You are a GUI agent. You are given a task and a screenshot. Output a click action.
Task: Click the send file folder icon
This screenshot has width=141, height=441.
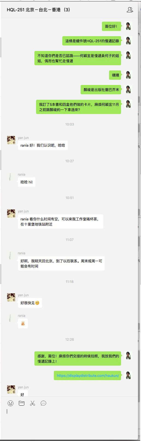pos(22,403)
